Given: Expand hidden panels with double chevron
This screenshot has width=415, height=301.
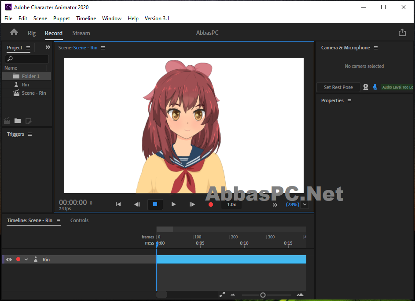Looking at the screenshot, I should (x=48, y=47).
